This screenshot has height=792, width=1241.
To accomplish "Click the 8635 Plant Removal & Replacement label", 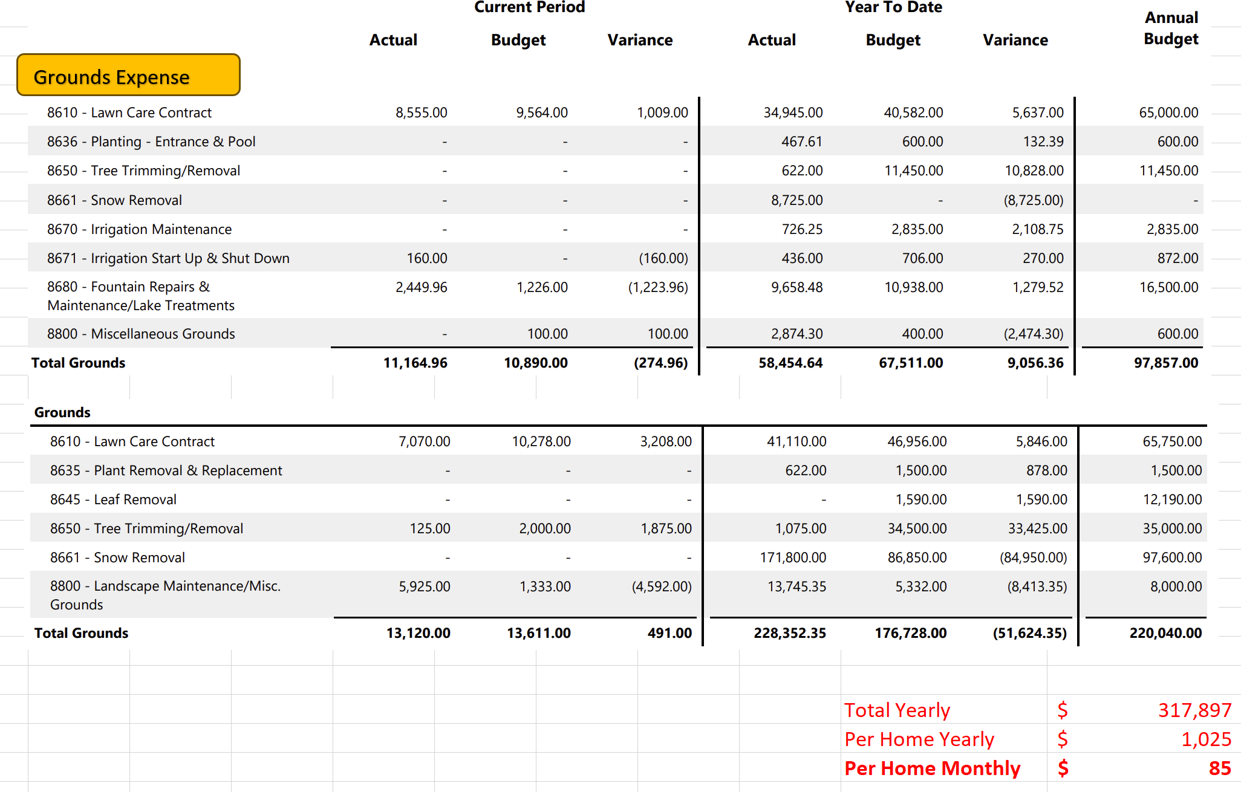I will 166,470.
